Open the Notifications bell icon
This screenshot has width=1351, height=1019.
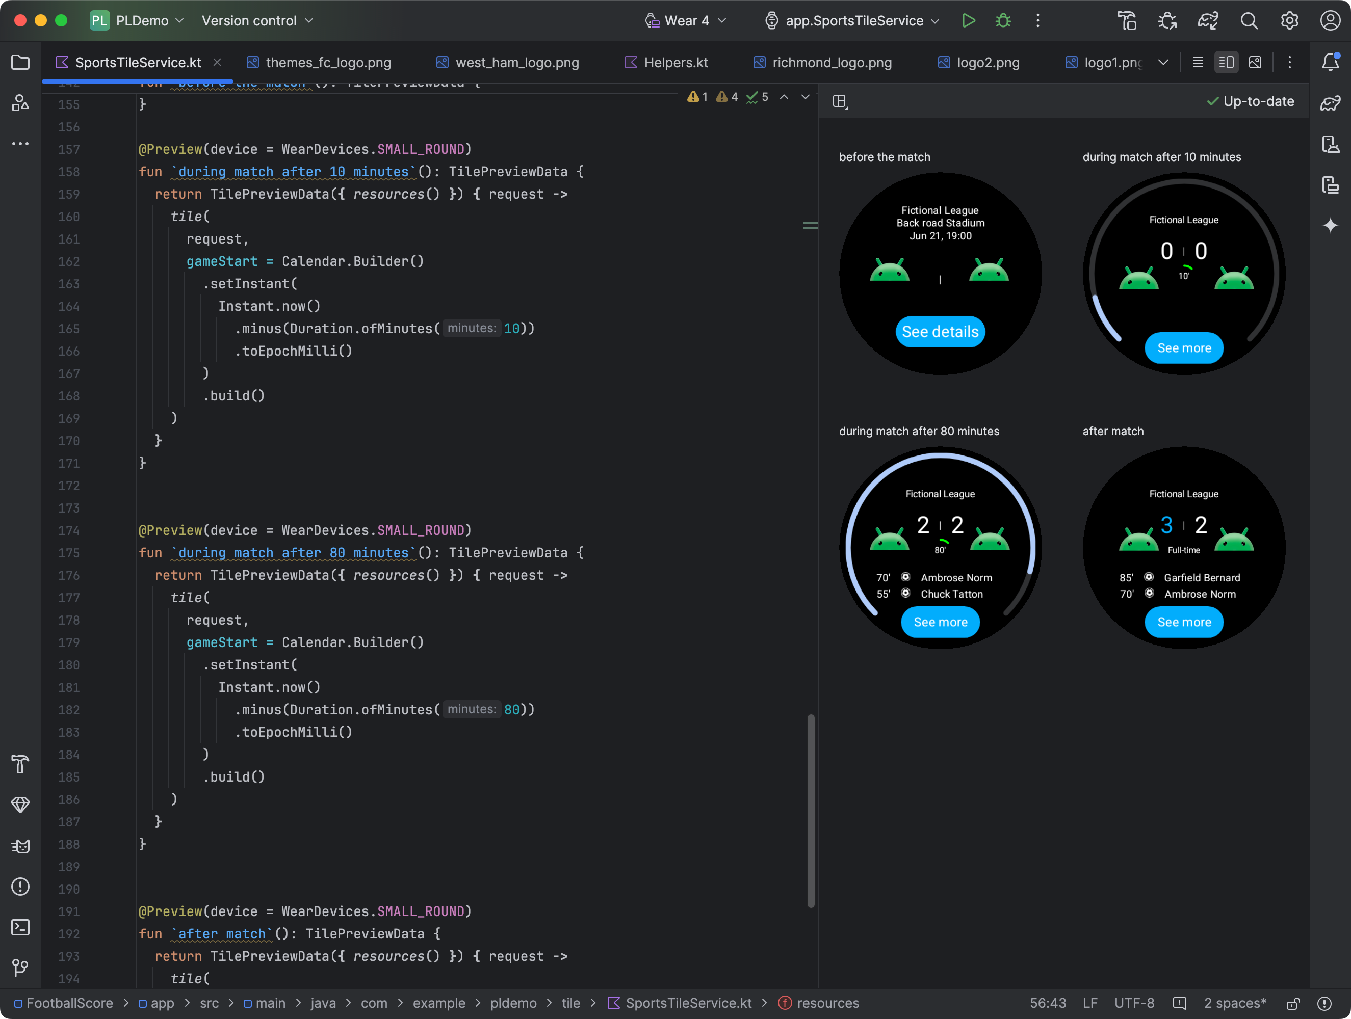(x=1330, y=61)
